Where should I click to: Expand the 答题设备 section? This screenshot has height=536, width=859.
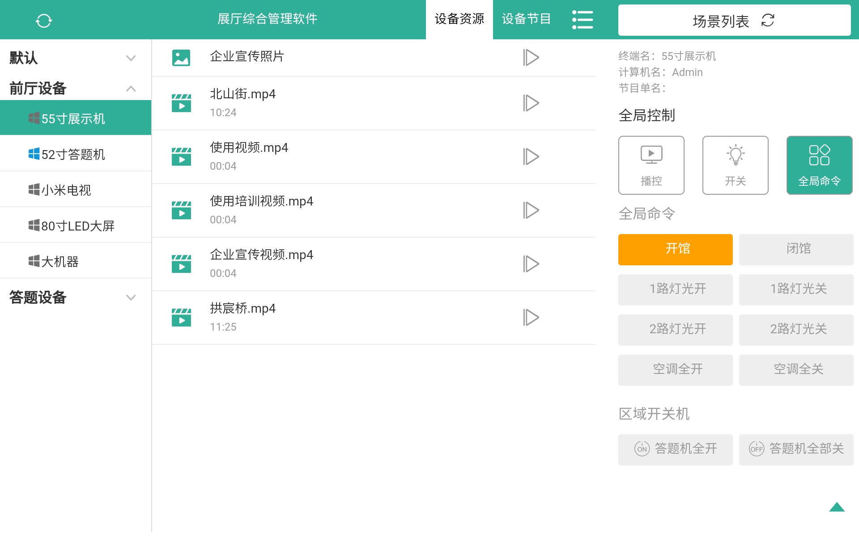[131, 297]
